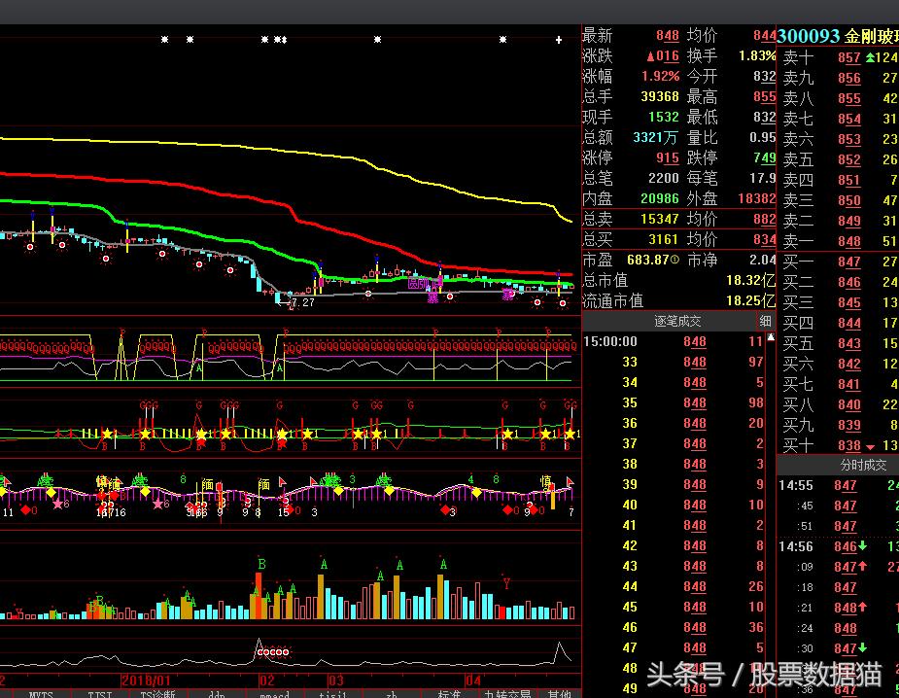Click the red circled dots on bottom indicator peak
The width and height of the screenshot is (899, 698).
(x=273, y=653)
